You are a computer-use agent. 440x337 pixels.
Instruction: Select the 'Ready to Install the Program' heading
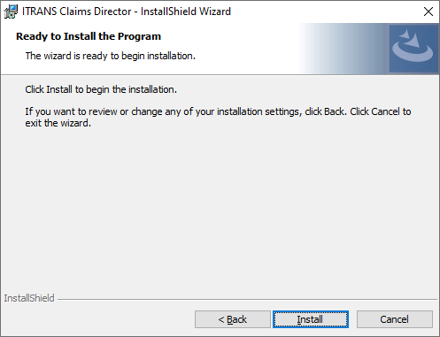tap(89, 36)
